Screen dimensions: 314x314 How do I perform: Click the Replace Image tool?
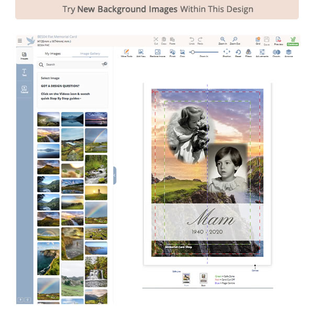(x=156, y=53)
